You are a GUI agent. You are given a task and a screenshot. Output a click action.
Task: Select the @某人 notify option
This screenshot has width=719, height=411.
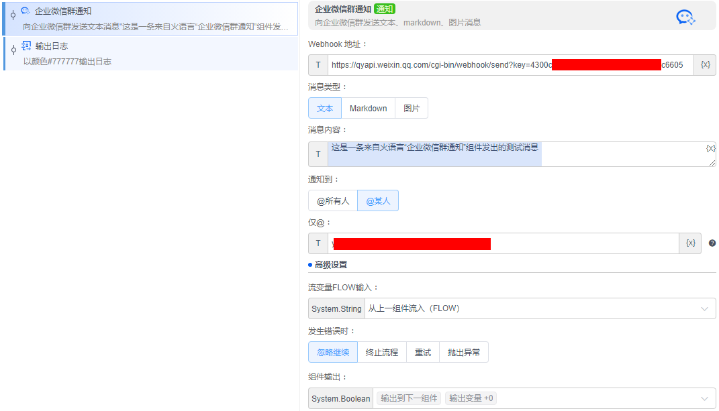[x=377, y=200]
